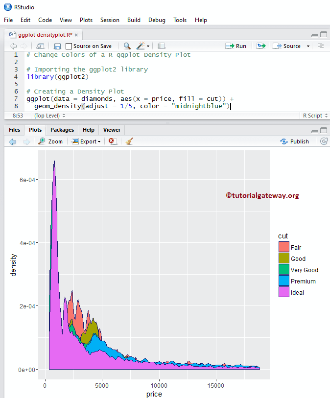
Task: Click the Premium legend color swatch
Action: point(284,281)
